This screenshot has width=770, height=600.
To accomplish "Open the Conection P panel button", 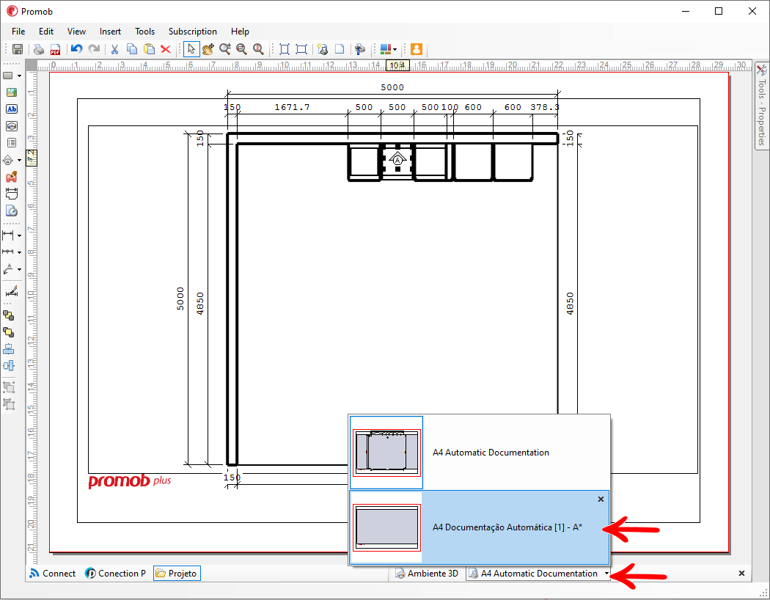I will [x=115, y=574].
